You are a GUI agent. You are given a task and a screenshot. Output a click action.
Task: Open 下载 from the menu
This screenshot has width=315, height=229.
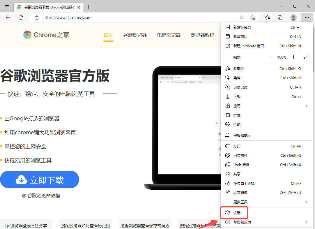267,96
